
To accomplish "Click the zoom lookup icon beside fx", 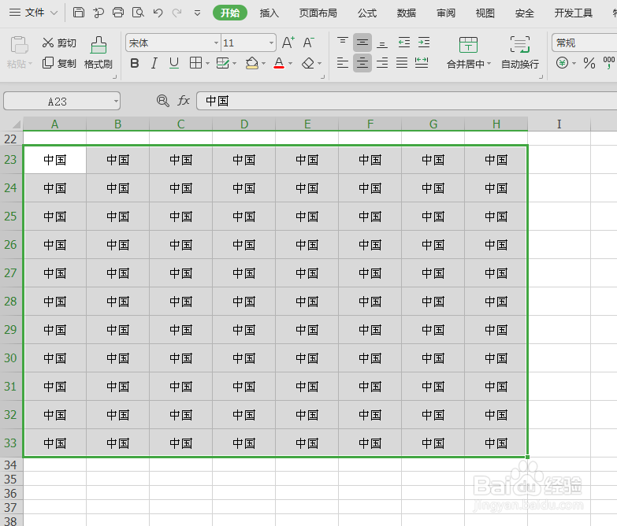I will (162, 101).
